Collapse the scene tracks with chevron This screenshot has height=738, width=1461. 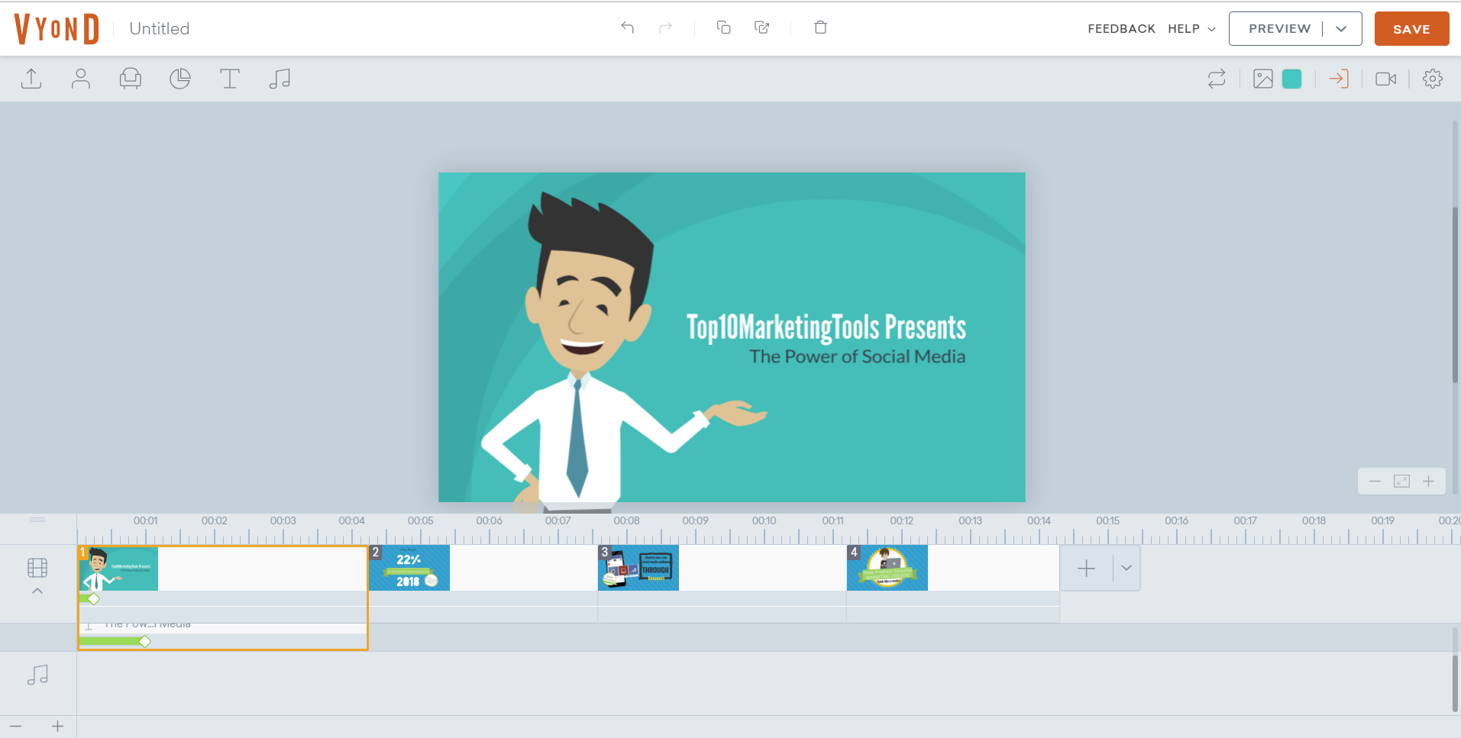[37, 591]
